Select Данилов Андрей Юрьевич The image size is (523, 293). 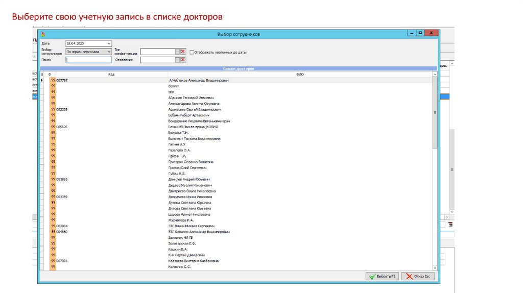click(x=189, y=179)
